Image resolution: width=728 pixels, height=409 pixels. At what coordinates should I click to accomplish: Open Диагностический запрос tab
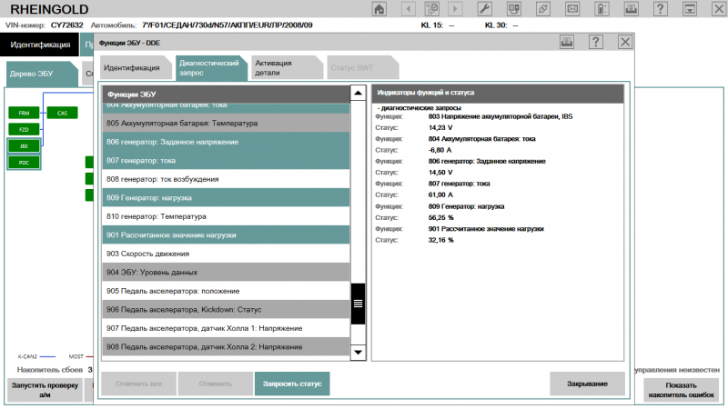coord(211,67)
